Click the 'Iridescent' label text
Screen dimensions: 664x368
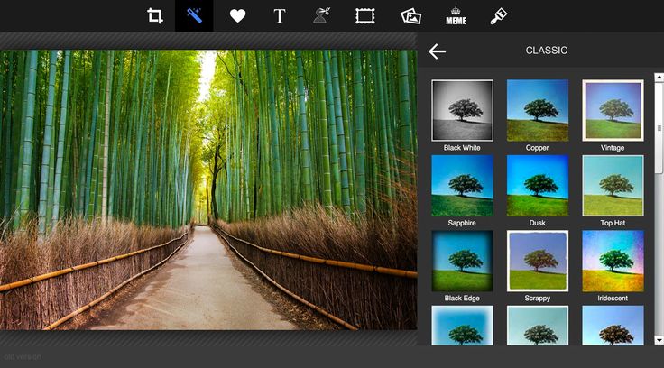[613, 299]
